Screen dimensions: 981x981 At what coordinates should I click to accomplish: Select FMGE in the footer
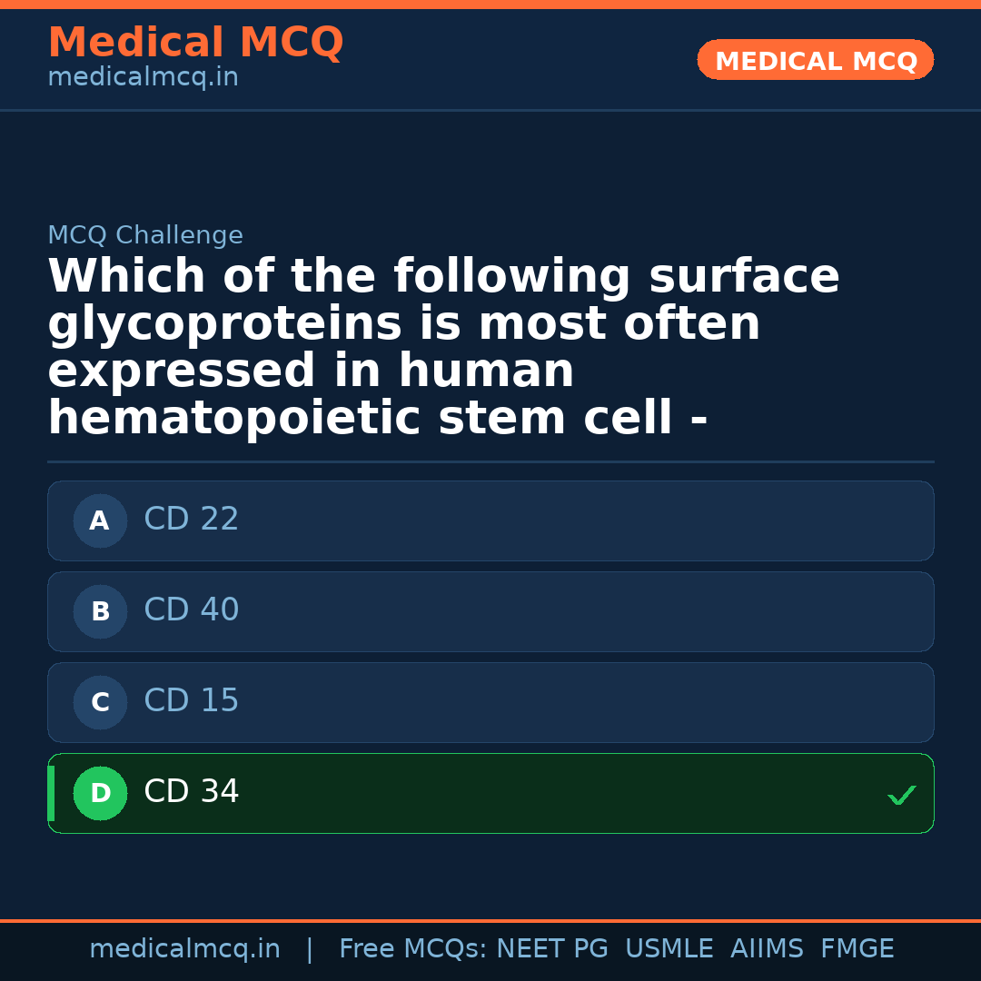pyautogui.click(x=857, y=949)
